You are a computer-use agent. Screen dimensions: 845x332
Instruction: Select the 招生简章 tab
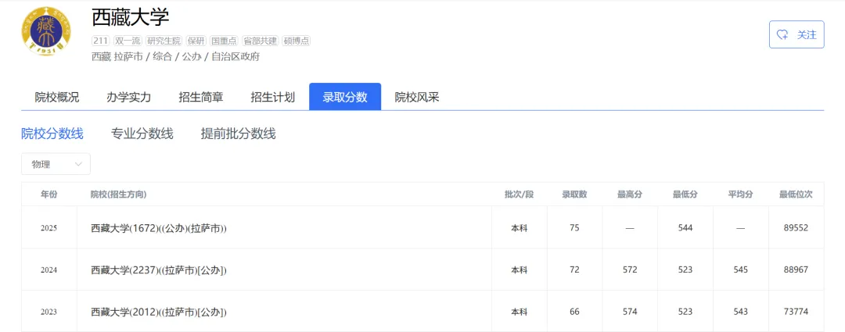(201, 97)
